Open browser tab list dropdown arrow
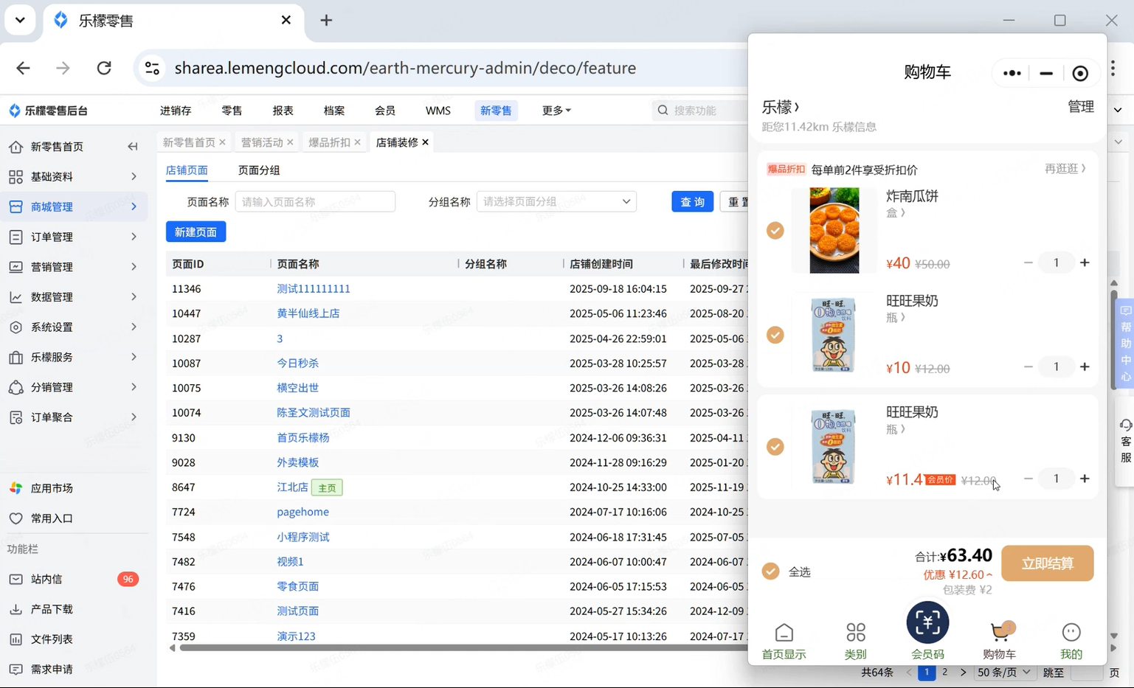 point(20,20)
